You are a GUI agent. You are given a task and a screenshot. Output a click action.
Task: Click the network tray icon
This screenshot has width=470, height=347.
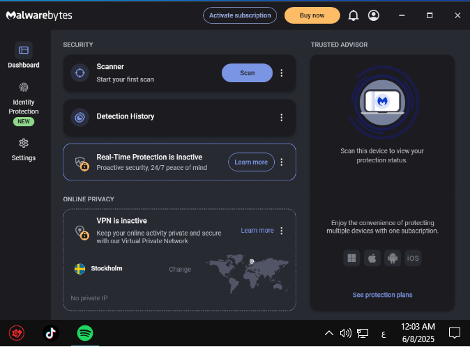363,333
